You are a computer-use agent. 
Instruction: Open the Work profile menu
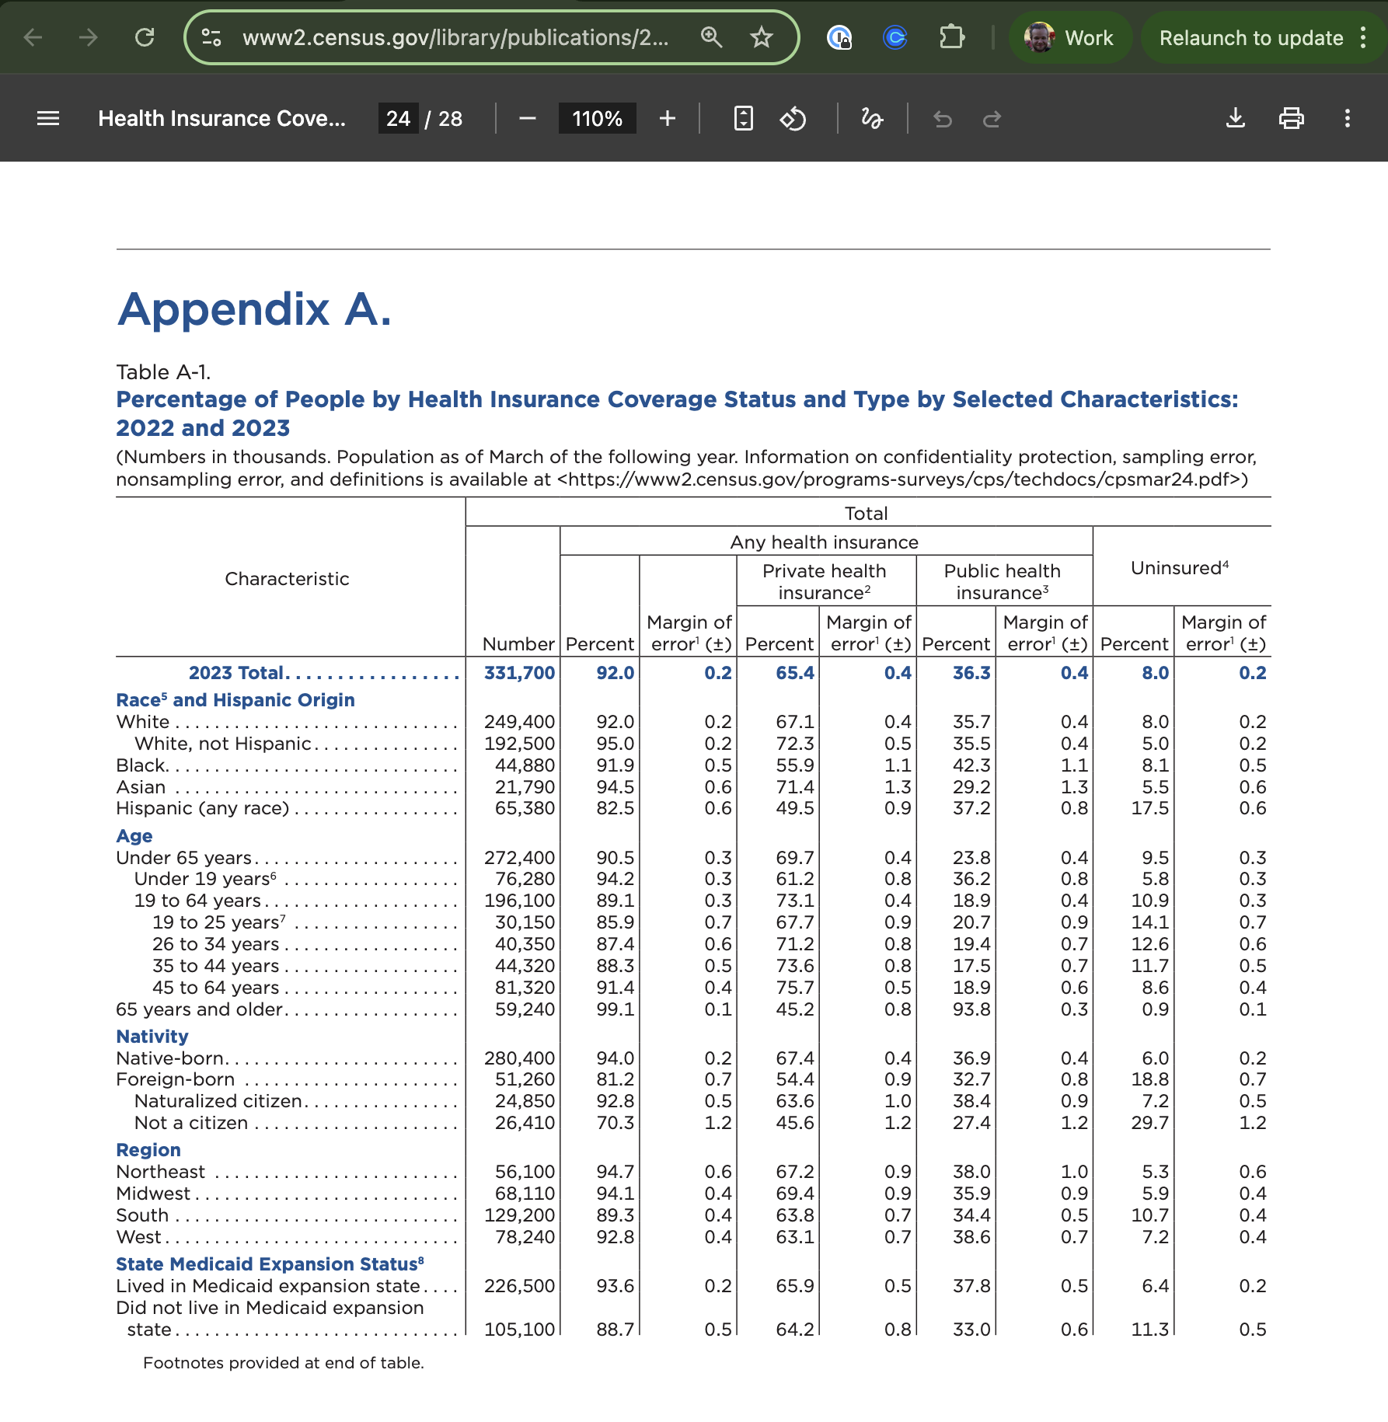coord(1070,37)
